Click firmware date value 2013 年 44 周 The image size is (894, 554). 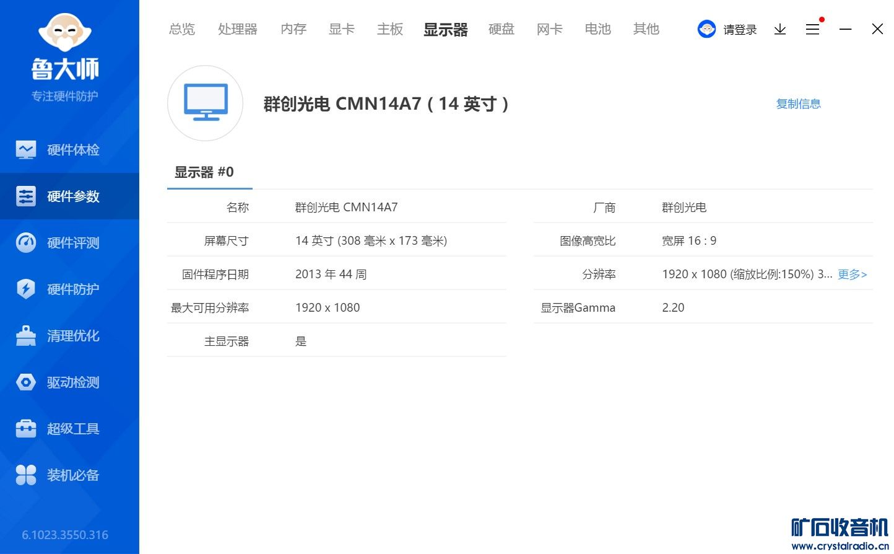[x=331, y=275]
